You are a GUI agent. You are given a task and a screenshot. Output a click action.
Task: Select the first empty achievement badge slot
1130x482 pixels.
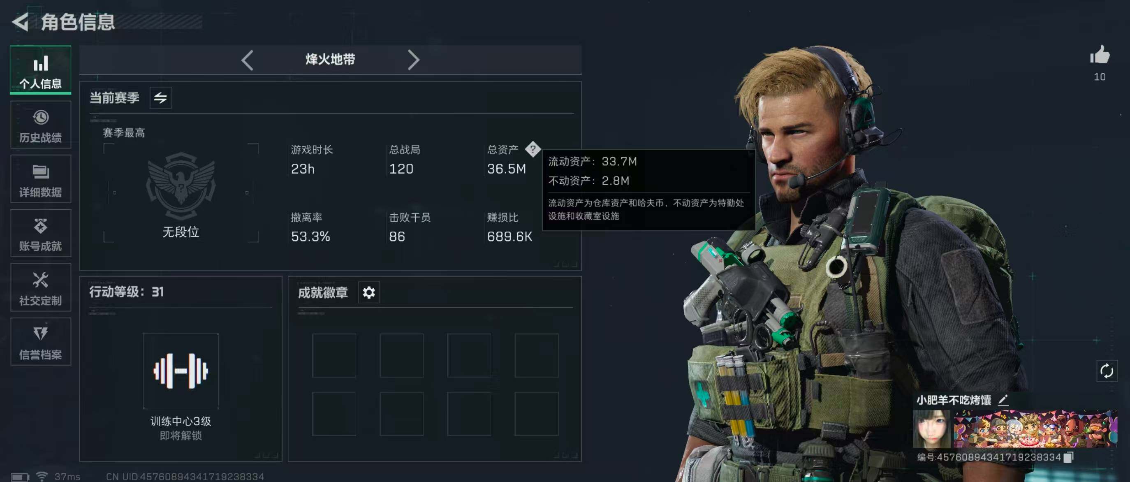334,355
